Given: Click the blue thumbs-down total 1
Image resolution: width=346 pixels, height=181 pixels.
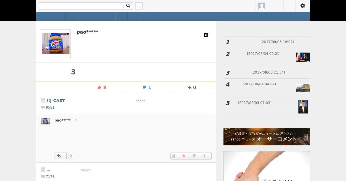Looking at the screenshot, I should click(x=147, y=88).
